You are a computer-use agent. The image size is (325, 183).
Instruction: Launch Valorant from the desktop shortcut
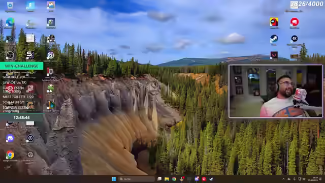274,55
